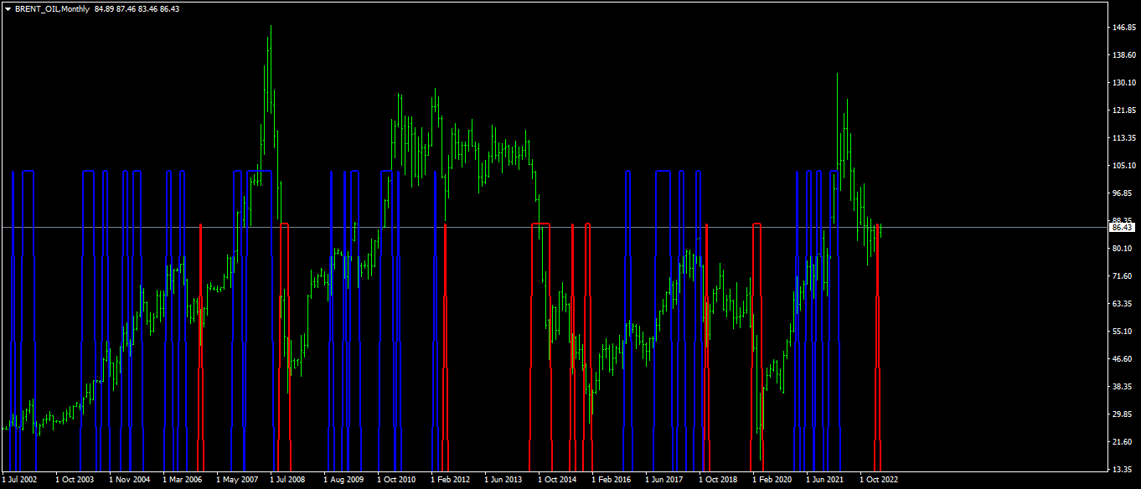Select the OHLC values 84.89 87.46 83.46 86.43
Viewport: 1141px width, 489px height.
pyautogui.click(x=137, y=8)
